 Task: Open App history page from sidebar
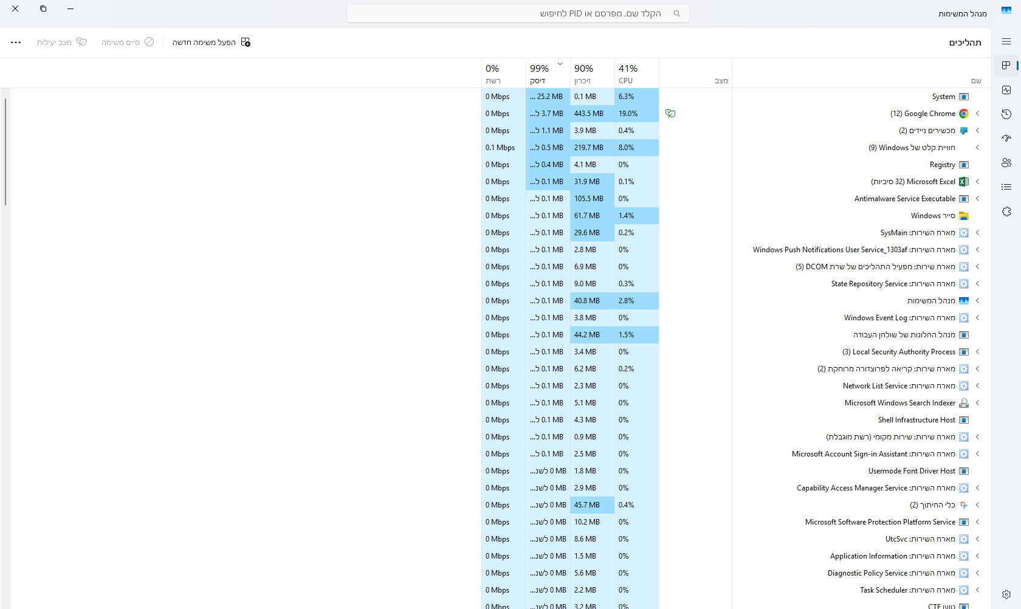(1006, 114)
